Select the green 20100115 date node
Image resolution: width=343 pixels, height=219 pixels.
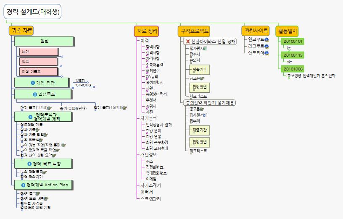[293, 55]
